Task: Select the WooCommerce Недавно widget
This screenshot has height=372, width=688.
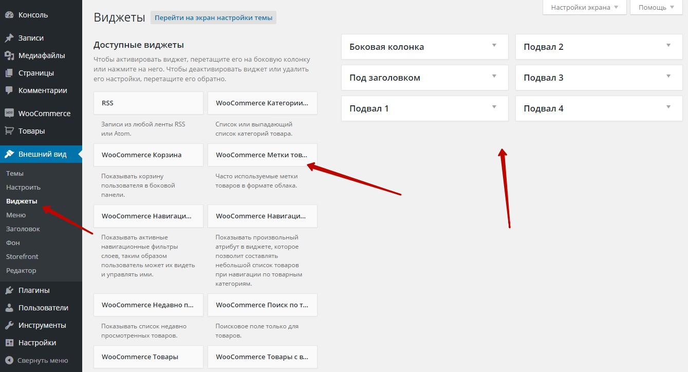Action: (148, 305)
